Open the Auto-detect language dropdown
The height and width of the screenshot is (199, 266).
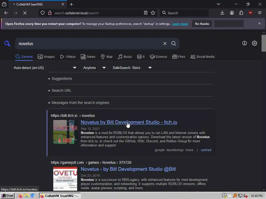pos(45,68)
